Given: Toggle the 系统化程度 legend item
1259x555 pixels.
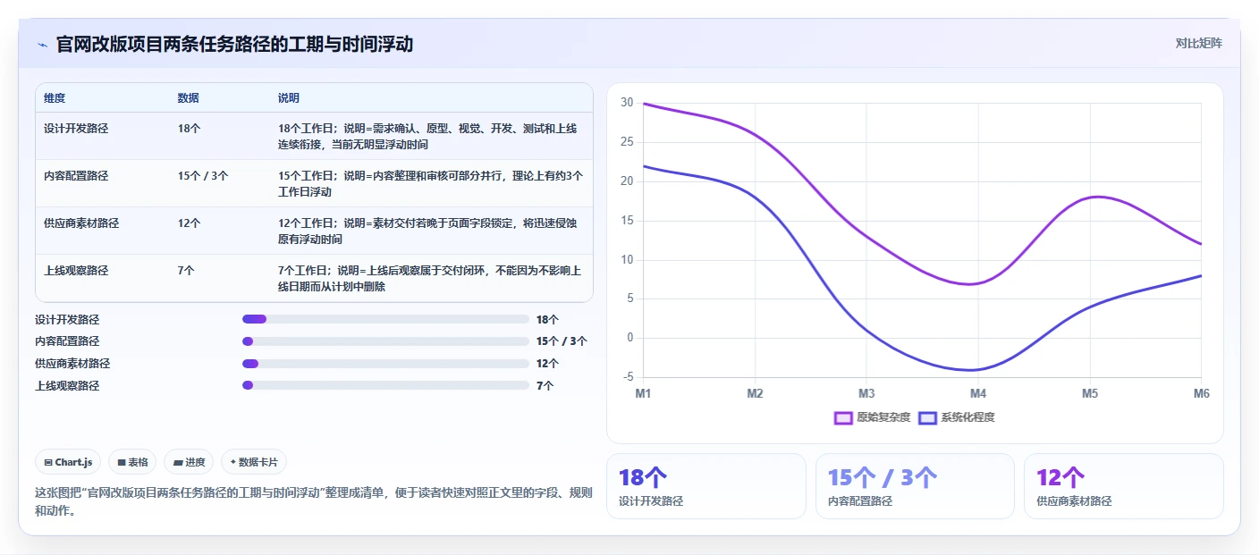Looking at the screenshot, I should [956, 417].
